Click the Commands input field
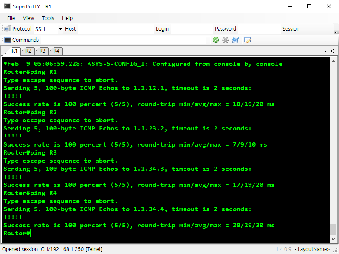Image resolution: width=339 pixels, height=254 pixels. coord(123,40)
